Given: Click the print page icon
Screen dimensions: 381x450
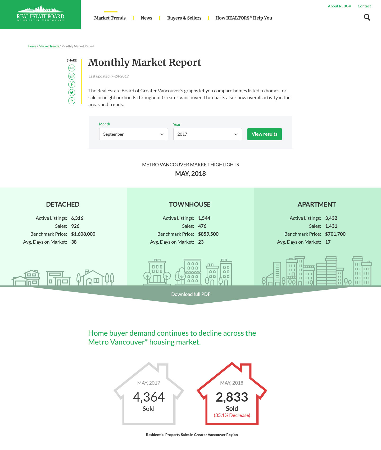Looking at the screenshot, I should click(x=72, y=76).
